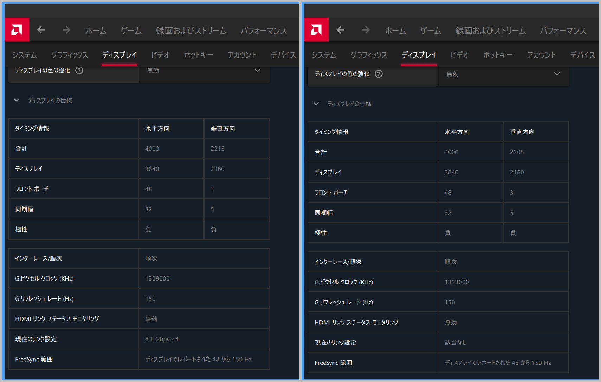Viewport: 601px width, 382px height.
Task: Click the pixel clock value 1323000
Action: click(x=457, y=282)
